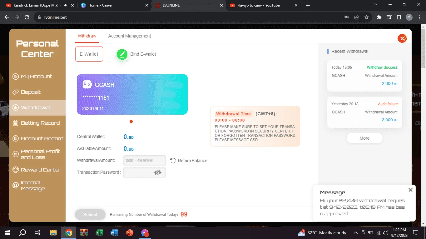Close the LVONLINE browser tab
Image resolution: width=426 pixels, height=239 pixels.
221,5
